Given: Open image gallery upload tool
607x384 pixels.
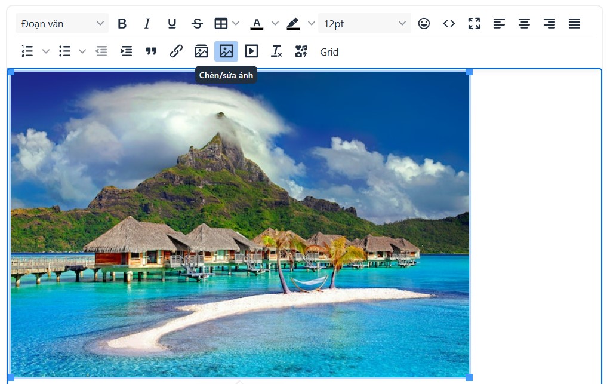Looking at the screenshot, I should 201,51.
